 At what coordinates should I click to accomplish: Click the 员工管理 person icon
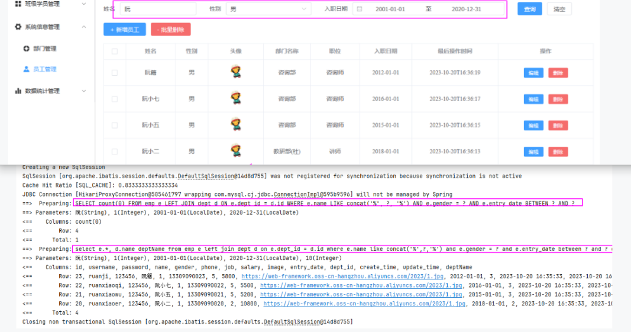click(x=26, y=69)
